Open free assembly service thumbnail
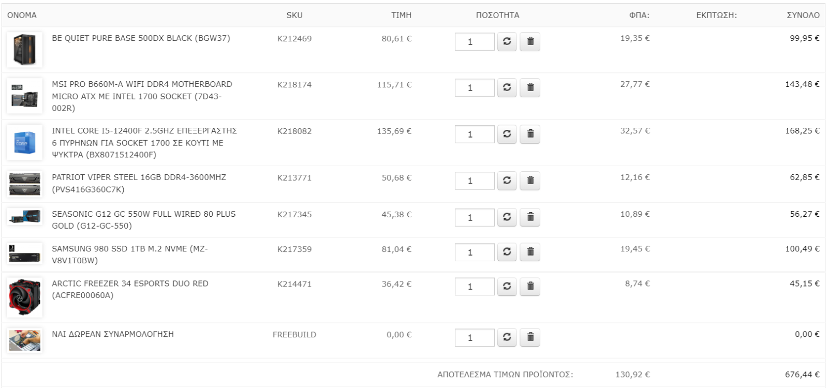This screenshot has height=388, width=828. click(x=25, y=340)
